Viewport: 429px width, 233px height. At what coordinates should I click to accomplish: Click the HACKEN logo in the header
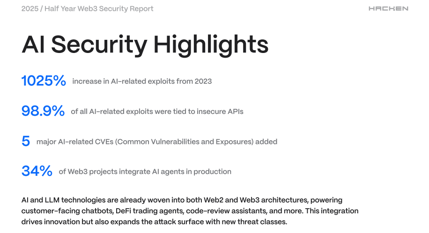[x=388, y=8]
